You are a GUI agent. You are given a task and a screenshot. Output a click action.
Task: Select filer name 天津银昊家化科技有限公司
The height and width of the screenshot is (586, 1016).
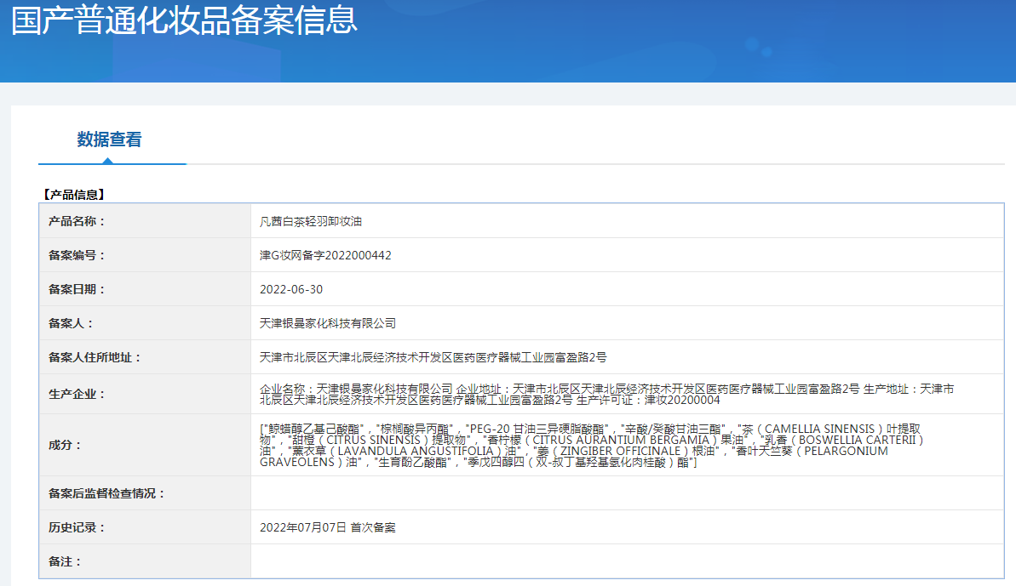[x=328, y=323]
